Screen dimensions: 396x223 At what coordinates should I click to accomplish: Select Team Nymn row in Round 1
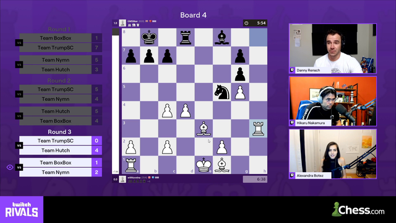[x=61, y=60]
